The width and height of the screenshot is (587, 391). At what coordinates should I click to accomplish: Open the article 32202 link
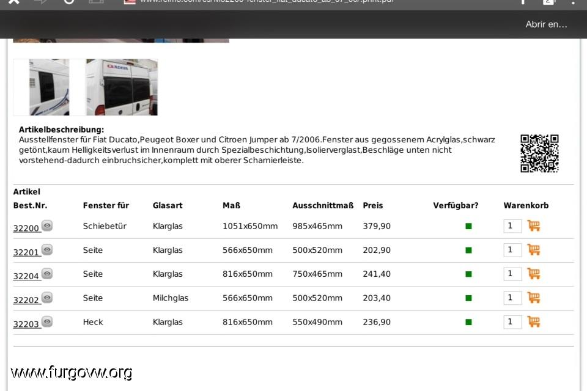(x=26, y=300)
